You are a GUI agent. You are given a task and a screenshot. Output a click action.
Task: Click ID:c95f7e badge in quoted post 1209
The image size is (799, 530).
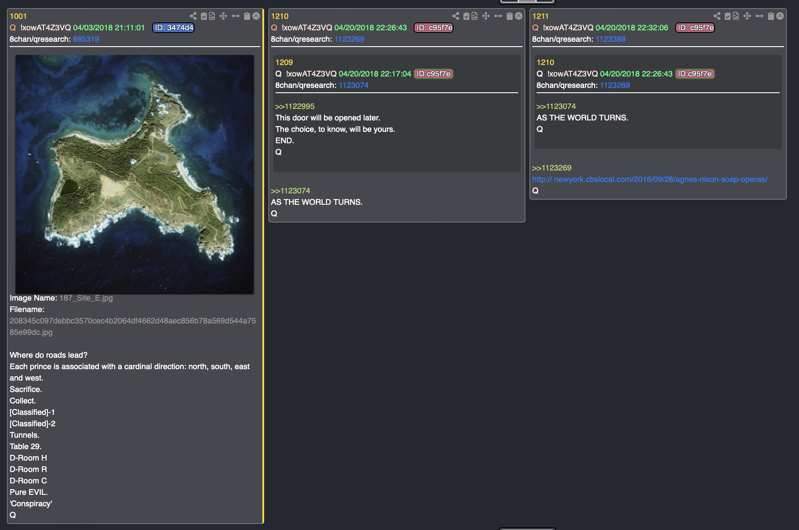(x=433, y=74)
